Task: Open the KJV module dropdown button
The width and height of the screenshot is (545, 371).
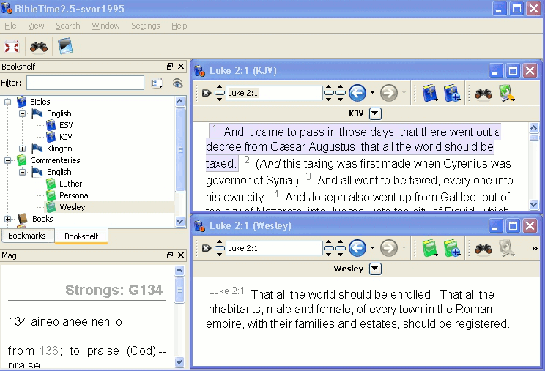Action: (x=375, y=113)
